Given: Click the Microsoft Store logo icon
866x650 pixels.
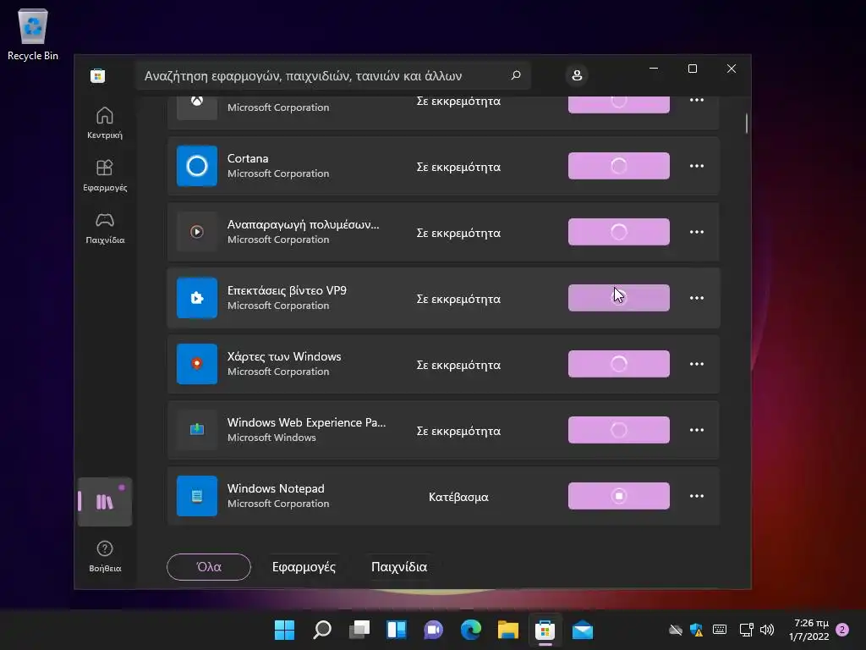Looking at the screenshot, I should pyautogui.click(x=98, y=75).
